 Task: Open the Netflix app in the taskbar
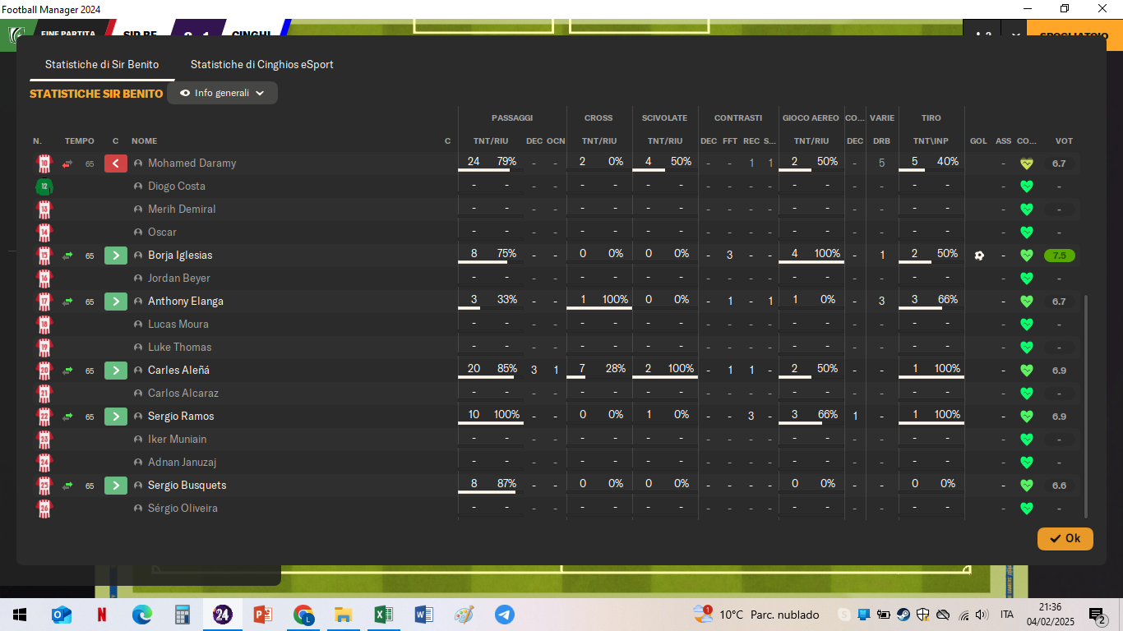102,615
